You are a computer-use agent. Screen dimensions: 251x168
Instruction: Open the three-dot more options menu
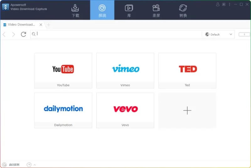[229, 4]
